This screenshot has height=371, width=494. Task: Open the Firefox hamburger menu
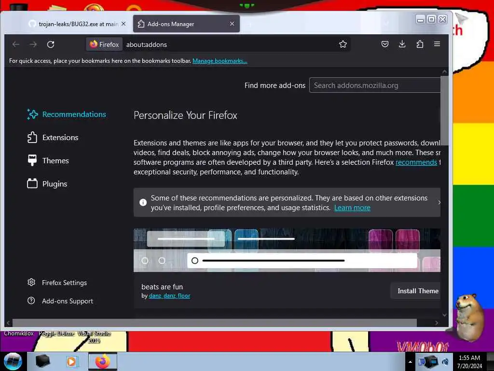click(437, 44)
